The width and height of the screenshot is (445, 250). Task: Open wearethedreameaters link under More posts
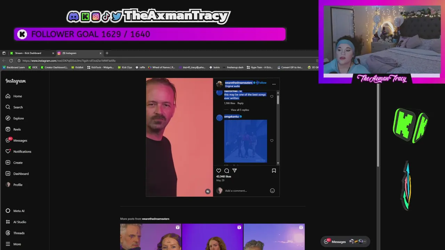[155, 219]
